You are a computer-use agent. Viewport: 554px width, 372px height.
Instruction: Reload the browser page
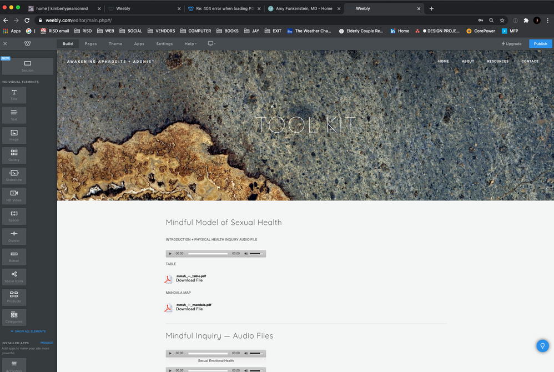click(27, 21)
